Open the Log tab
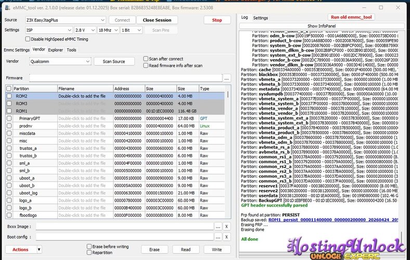Image resolution: width=410 pixels, height=260 pixels. pos(245,17)
